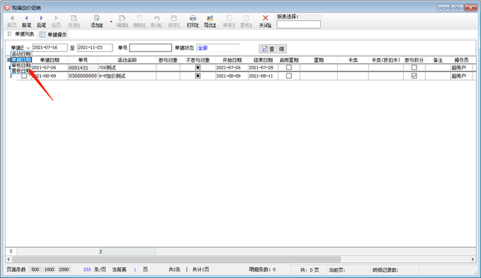This screenshot has height=278, width=481.
Task: Set page size to 500
Action: (35, 269)
